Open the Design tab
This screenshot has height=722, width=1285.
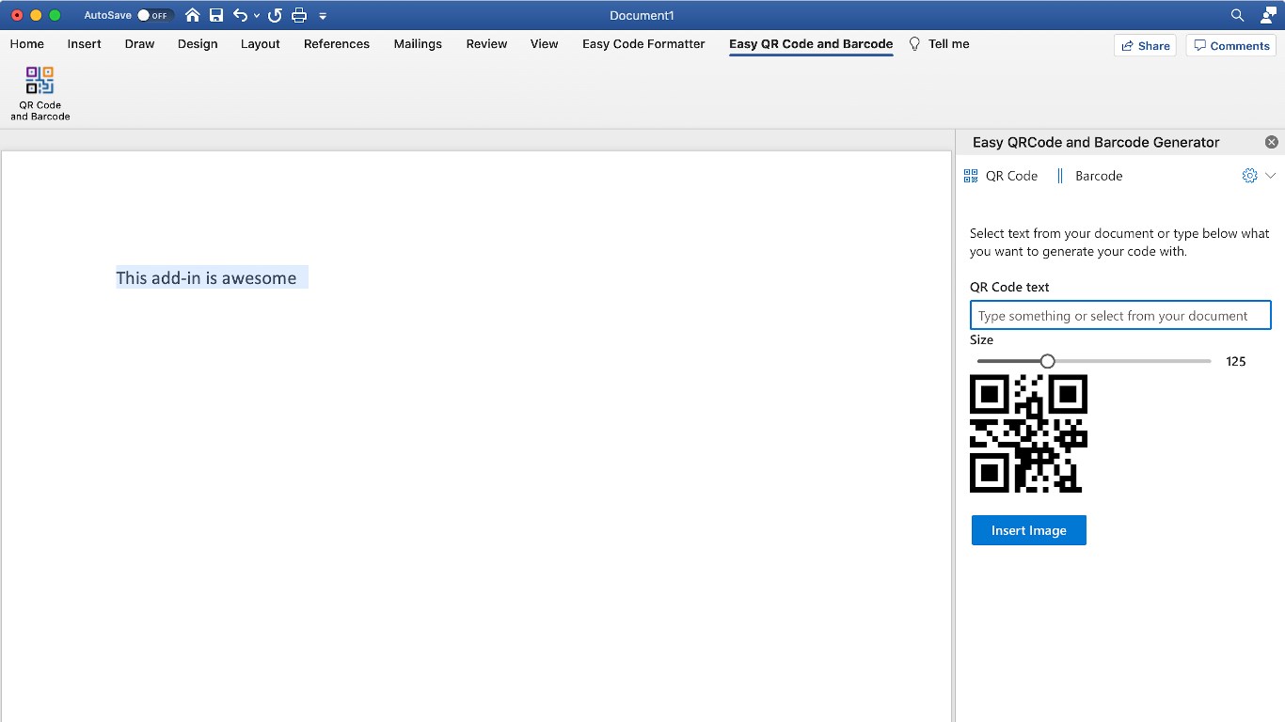click(x=198, y=44)
